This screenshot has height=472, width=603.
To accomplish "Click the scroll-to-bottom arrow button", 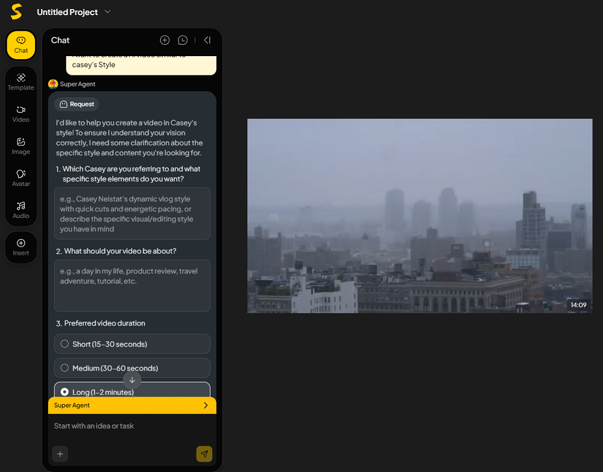I will point(132,380).
